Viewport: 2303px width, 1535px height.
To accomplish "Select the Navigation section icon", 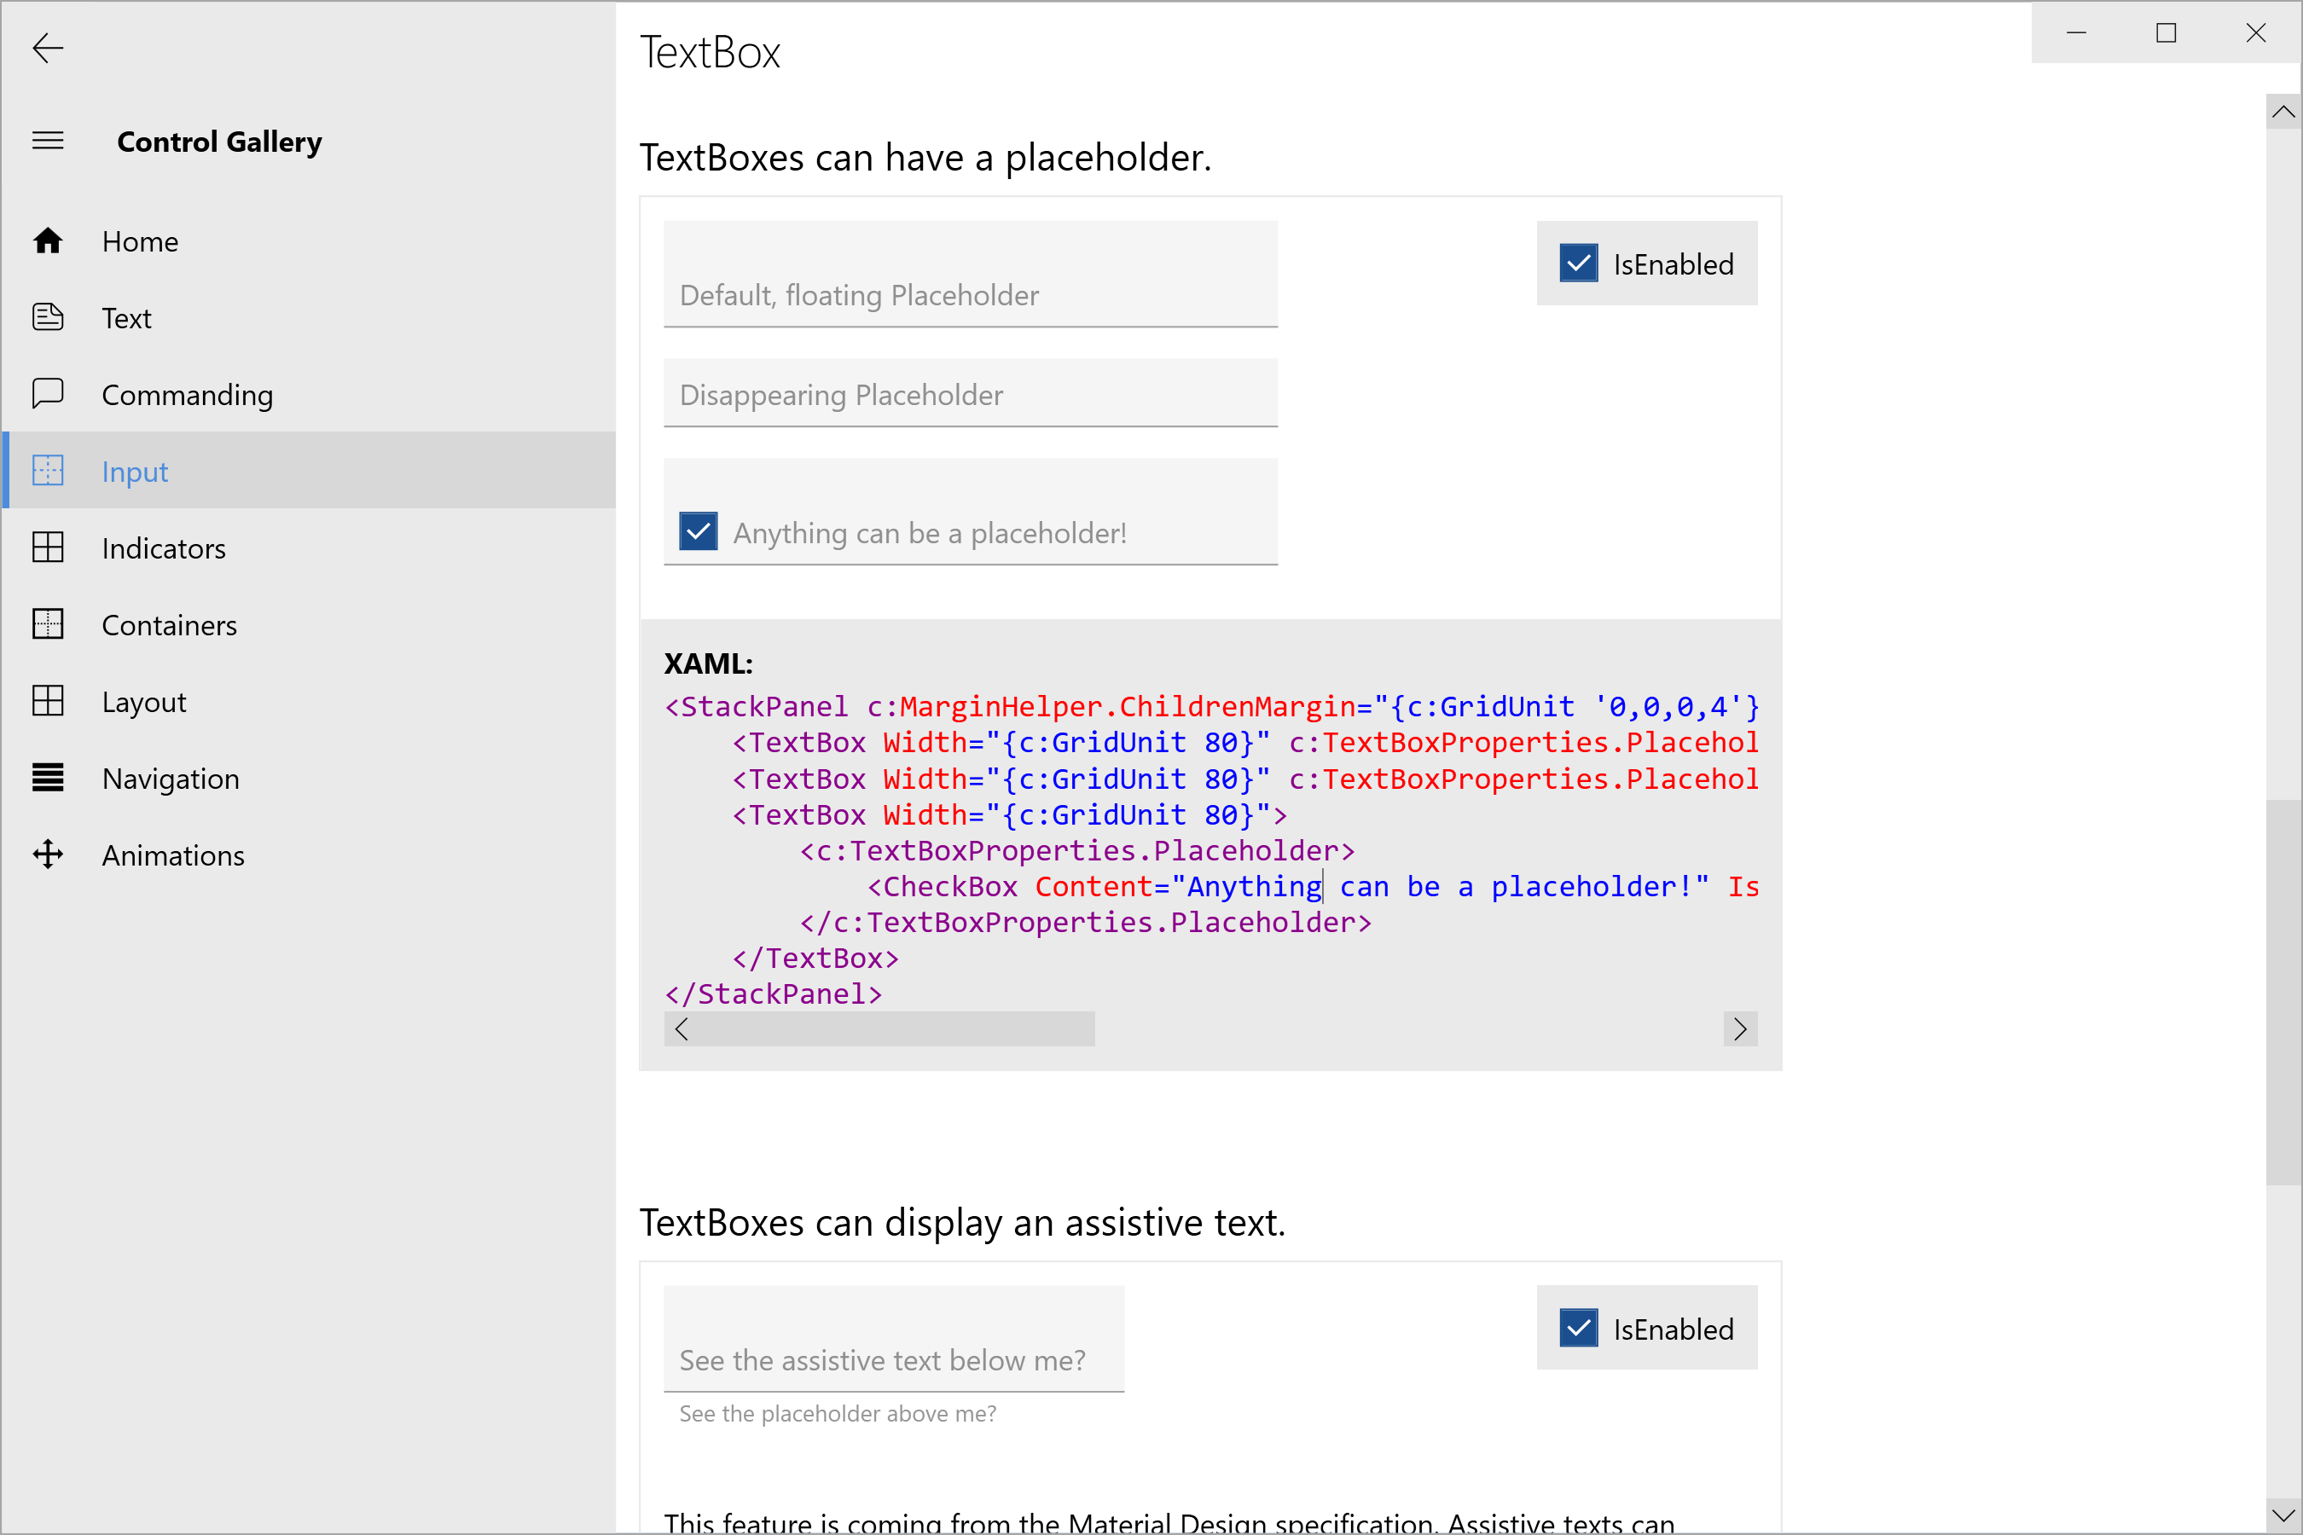I will coord(46,778).
